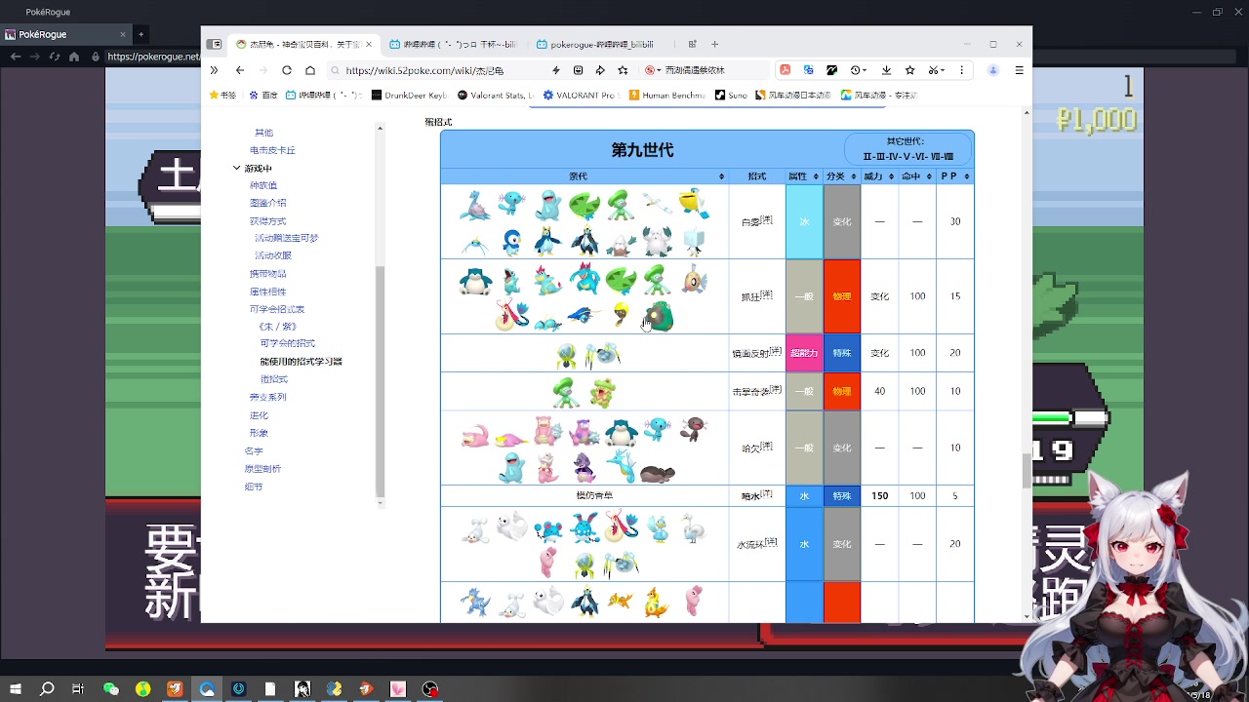Image resolution: width=1249 pixels, height=702 pixels.
Task: Click the lightning speed-mode icon
Action: (556, 70)
